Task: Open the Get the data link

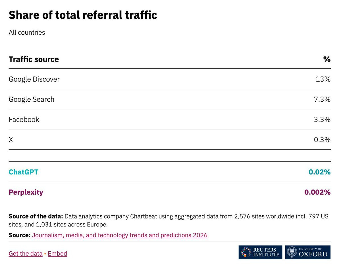Action: [x=26, y=253]
